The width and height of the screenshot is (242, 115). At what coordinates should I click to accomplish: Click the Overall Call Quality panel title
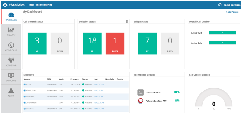point(199,22)
